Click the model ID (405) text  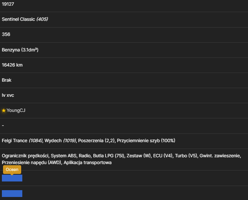point(42,19)
